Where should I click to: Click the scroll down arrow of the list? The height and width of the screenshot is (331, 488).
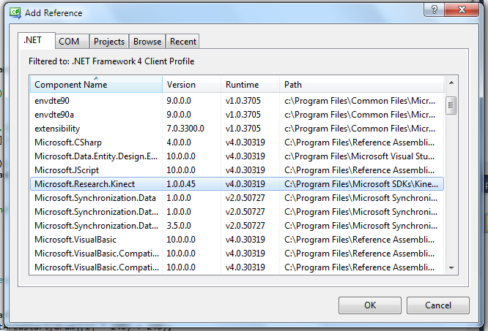[x=451, y=267]
